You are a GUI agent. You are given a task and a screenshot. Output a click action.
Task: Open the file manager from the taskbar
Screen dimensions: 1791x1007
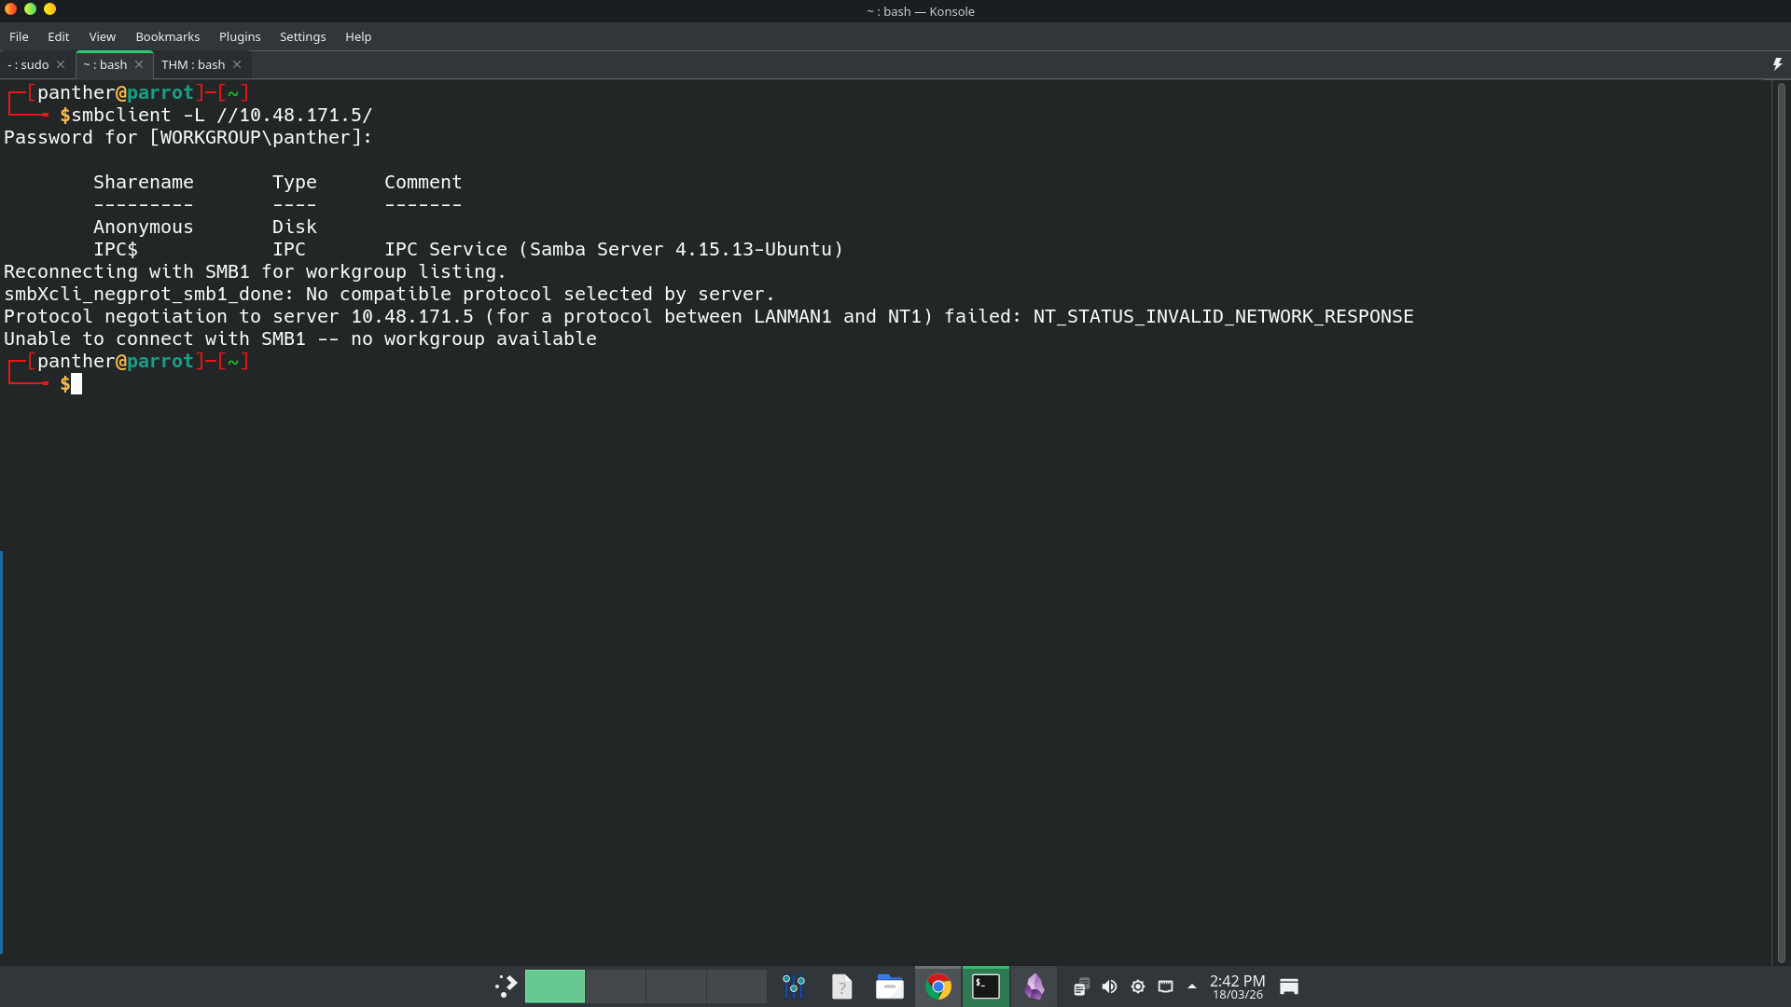[x=890, y=986]
